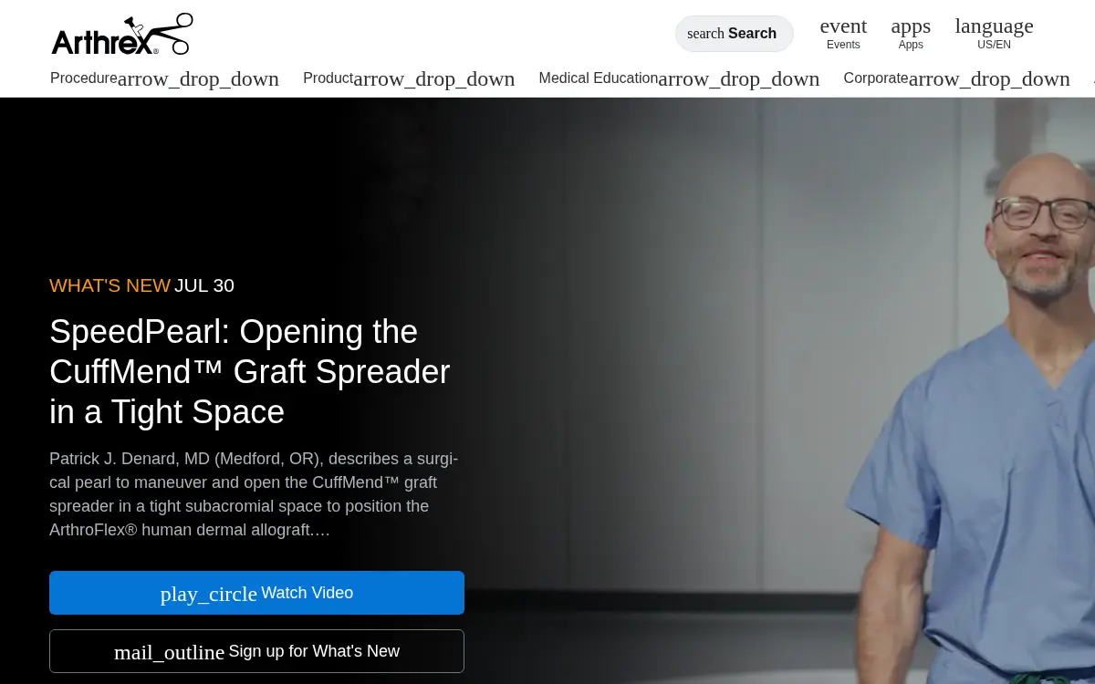Image resolution: width=1095 pixels, height=684 pixels.
Task: Click Sign up for What's New button
Action: coord(256,651)
